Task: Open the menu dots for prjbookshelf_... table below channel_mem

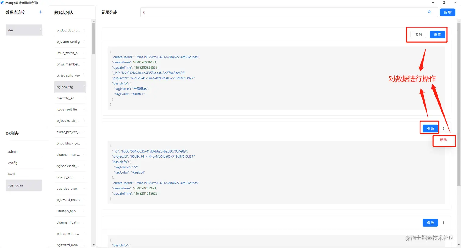Action: click(x=84, y=166)
